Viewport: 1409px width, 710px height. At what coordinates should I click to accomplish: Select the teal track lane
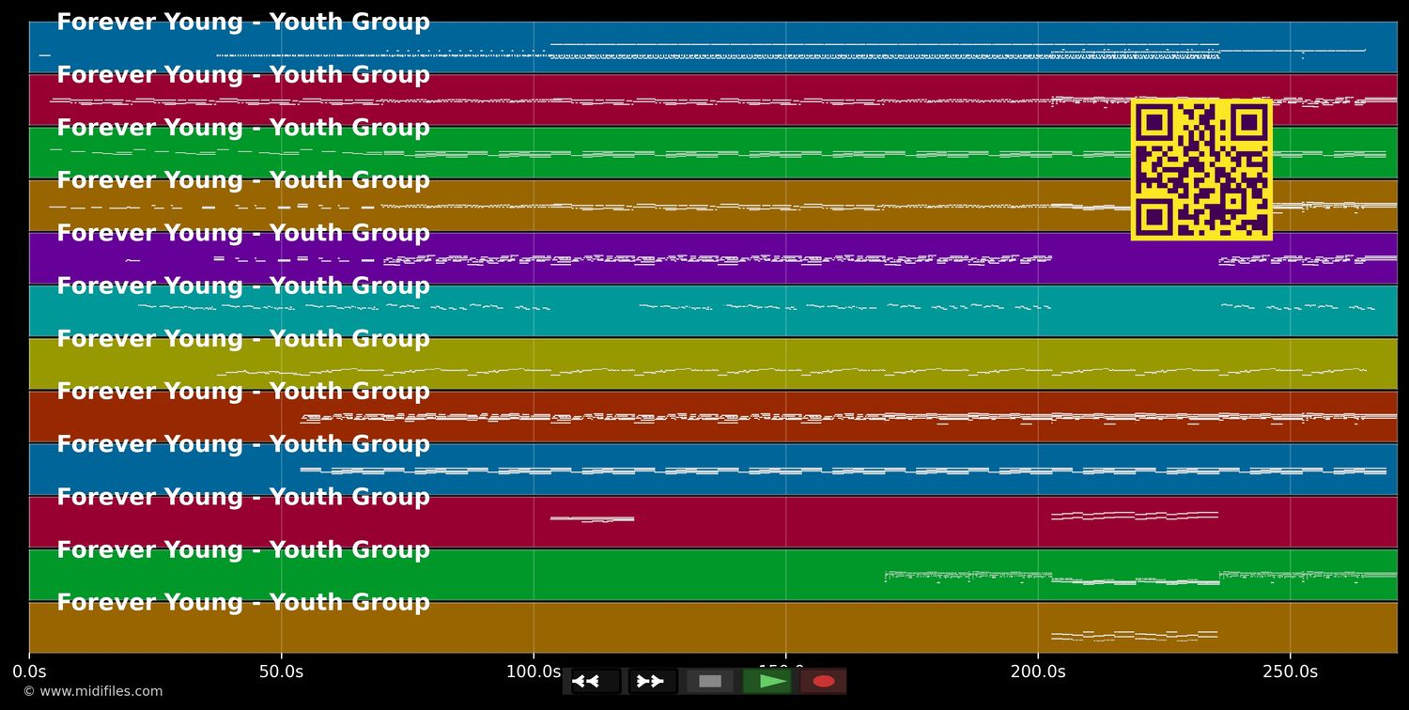[x=713, y=311]
